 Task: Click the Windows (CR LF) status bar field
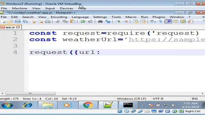(x=132, y=99)
